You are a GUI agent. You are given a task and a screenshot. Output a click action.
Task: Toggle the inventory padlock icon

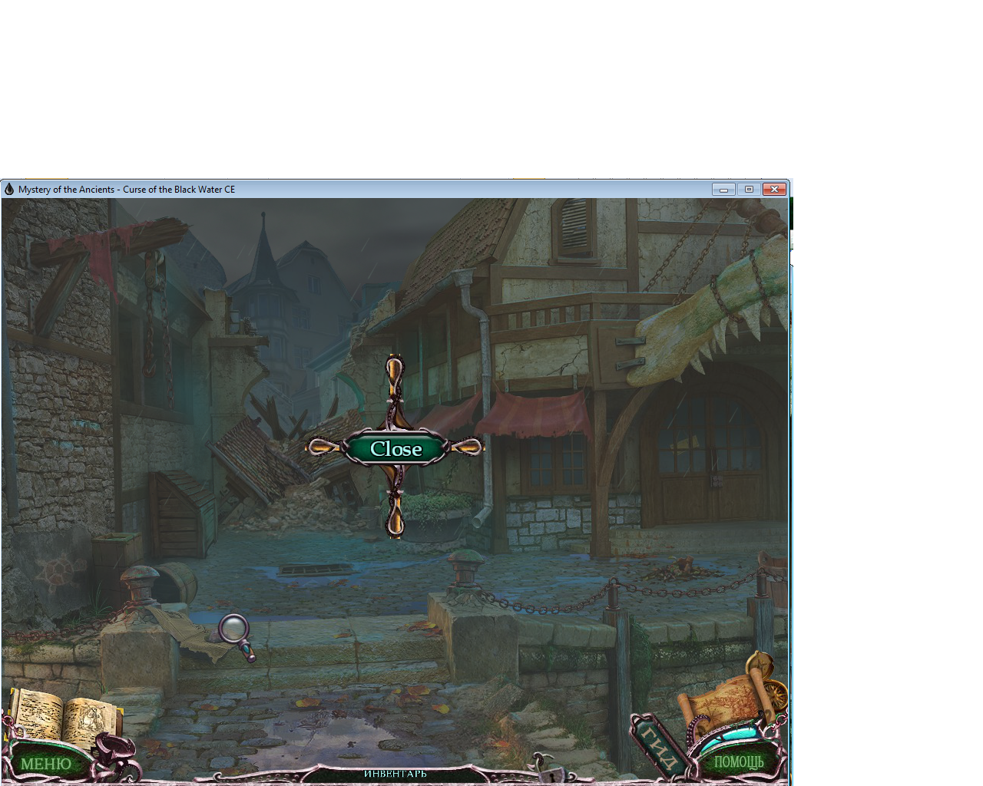click(x=550, y=770)
